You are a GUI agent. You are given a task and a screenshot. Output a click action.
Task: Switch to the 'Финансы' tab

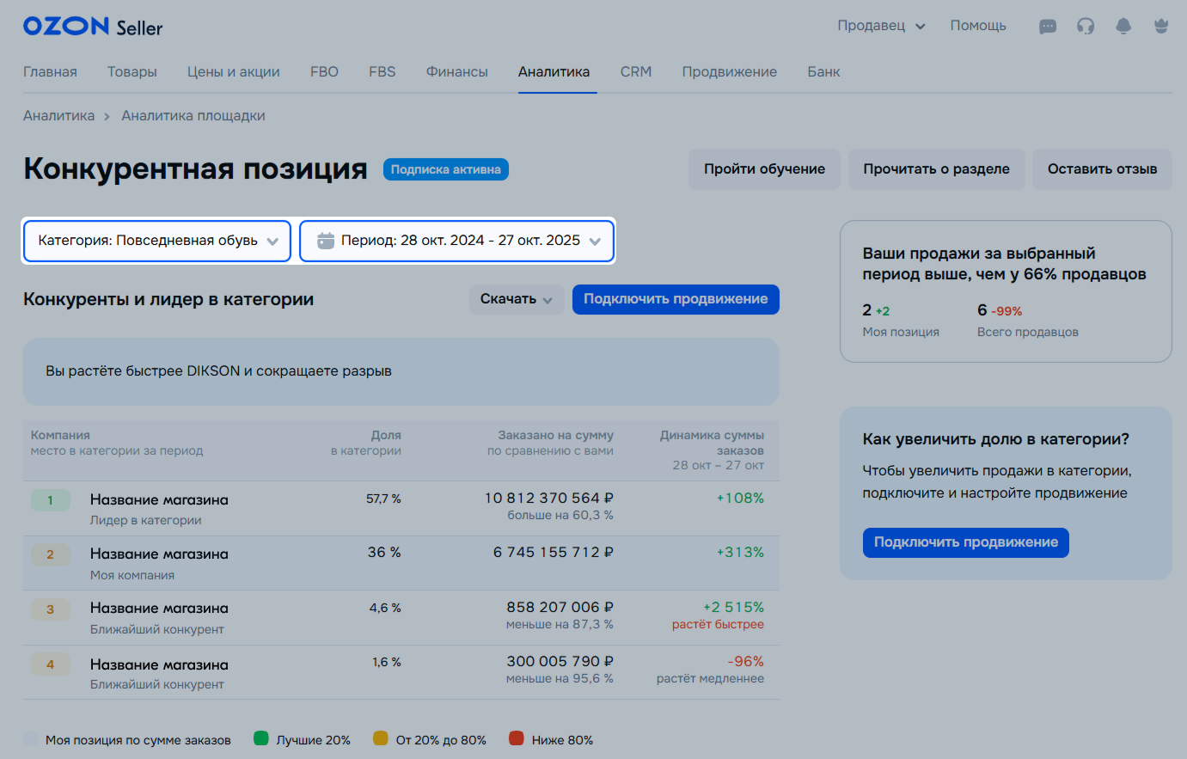click(456, 72)
